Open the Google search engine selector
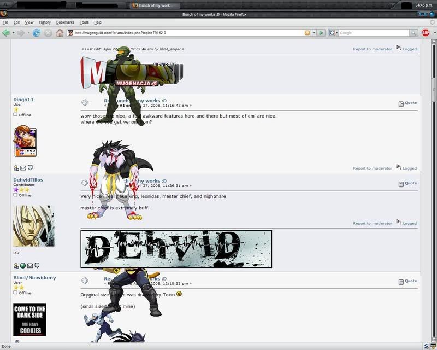The image size is (437, 350). pos(333,33)
